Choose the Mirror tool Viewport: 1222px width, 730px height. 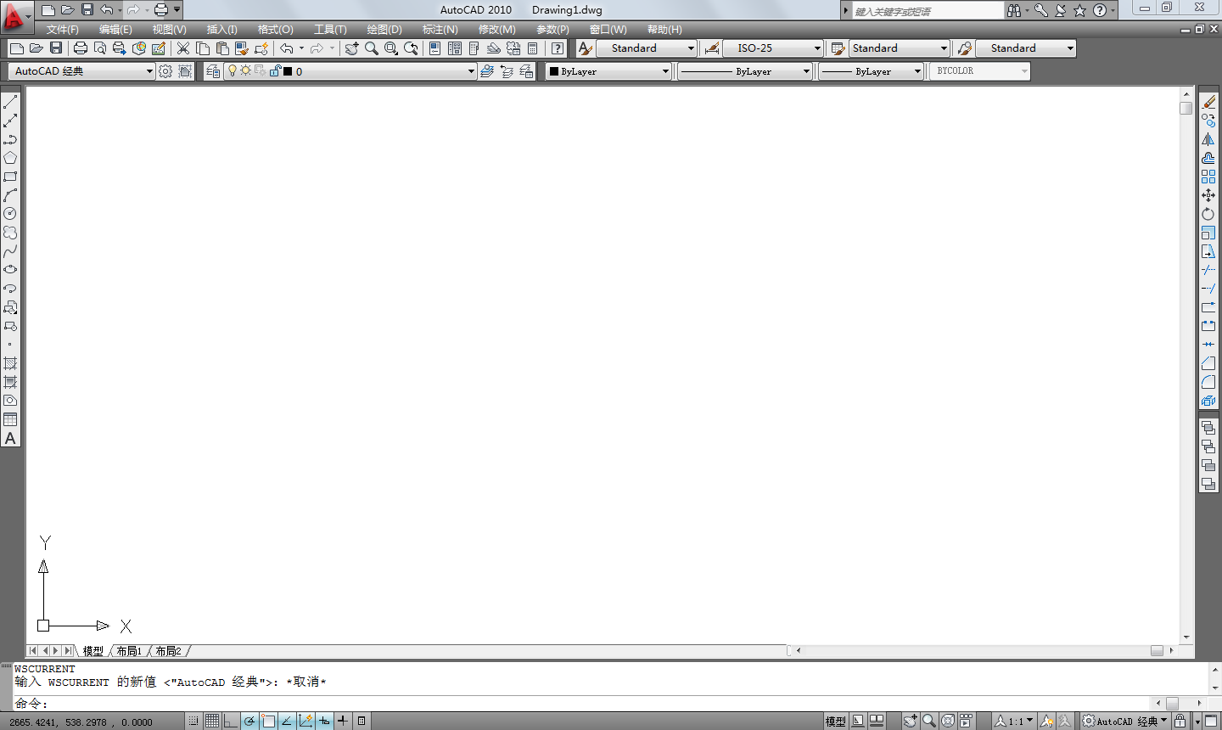click(x=1208, y=139)
